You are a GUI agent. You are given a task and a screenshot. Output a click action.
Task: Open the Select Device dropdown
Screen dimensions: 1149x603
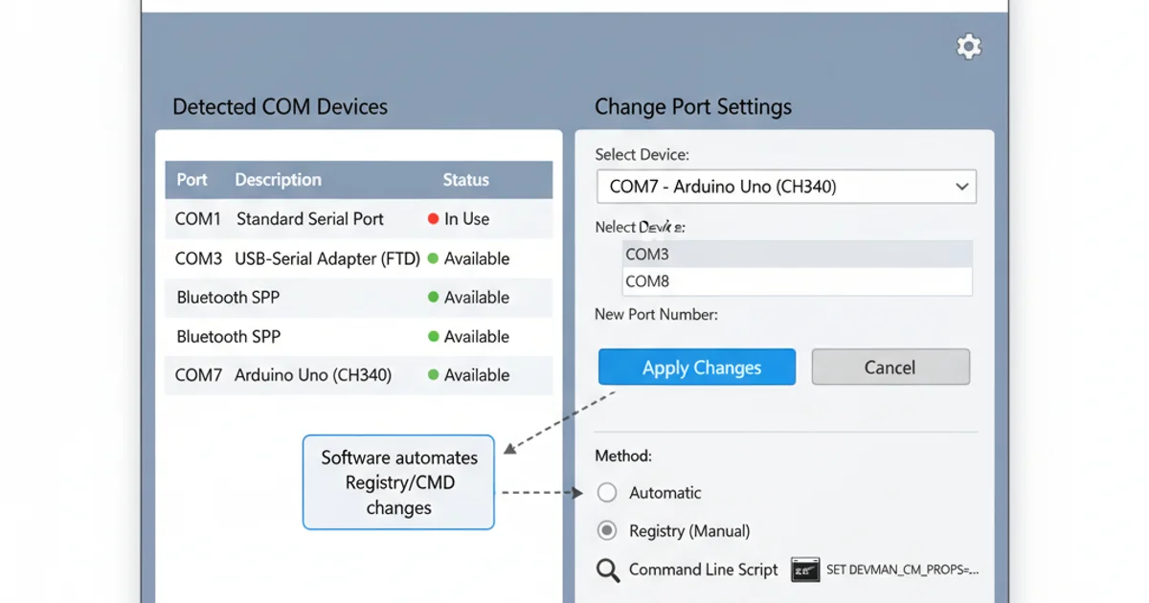pos(785,187)
